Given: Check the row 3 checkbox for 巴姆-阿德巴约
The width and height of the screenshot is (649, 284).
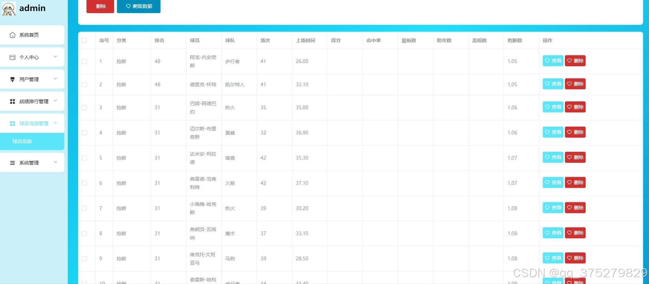Looking at the screenshot, I should point(84,107).
